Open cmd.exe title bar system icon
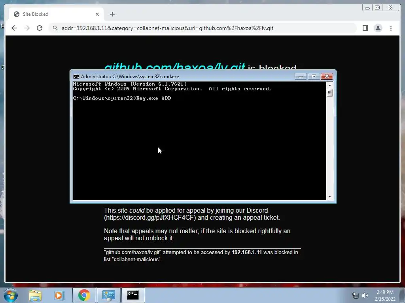The height and width of the screenshot is (303, 405). click(76, 77)
